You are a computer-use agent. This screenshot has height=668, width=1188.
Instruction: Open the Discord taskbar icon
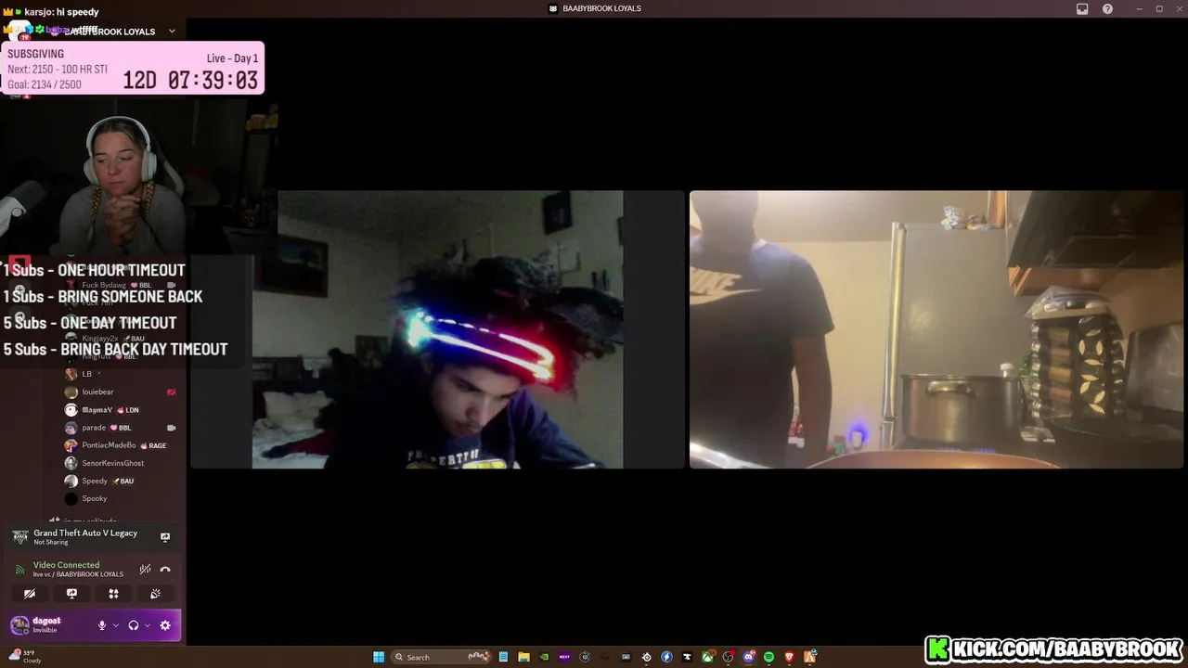click(x=748, y=657)
